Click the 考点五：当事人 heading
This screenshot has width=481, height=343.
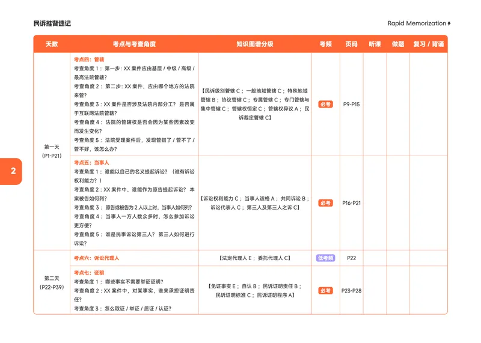pos(91,163)
